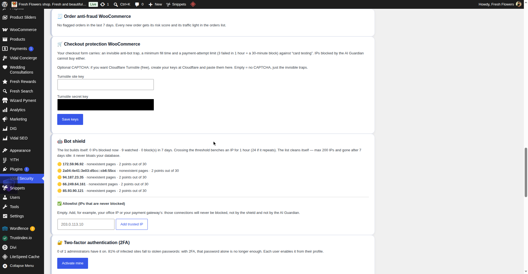Focus the Turnstile secret key field
The width and height of the screenshot is (528, 274).
pyautogui.click(x=106, y=105)
